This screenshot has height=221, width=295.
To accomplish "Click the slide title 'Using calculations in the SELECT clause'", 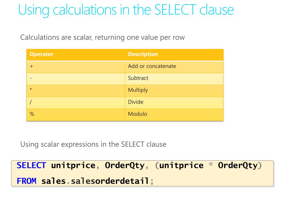I will [126, 10].
